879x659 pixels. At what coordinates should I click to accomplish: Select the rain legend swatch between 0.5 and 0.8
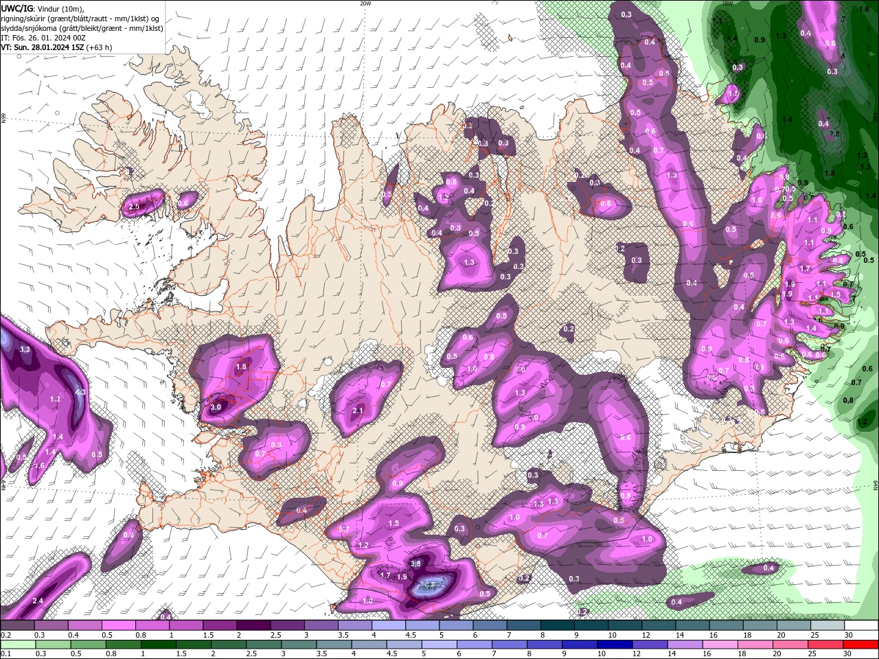pos(88,645)
